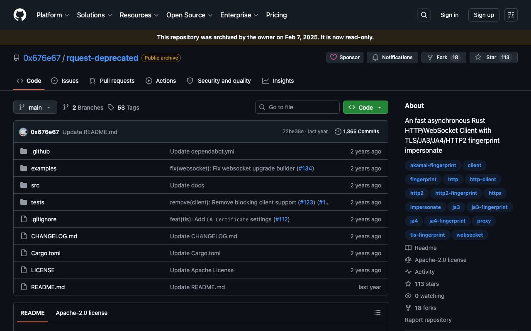Image resolution: width=531 pixels, height=331 pixels.
Task: Expand the Platform menu
Action: pos(53,15)
